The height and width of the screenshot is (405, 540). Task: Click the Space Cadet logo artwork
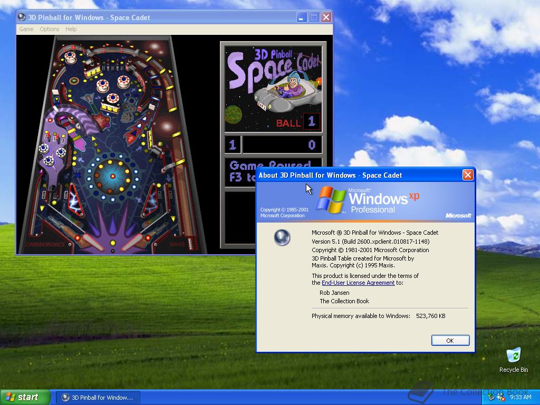click(274, 89)
